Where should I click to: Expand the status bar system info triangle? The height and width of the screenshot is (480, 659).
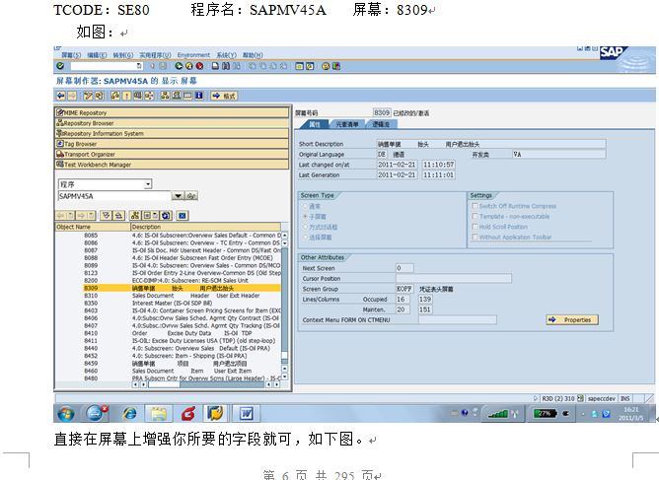[536, 398]
